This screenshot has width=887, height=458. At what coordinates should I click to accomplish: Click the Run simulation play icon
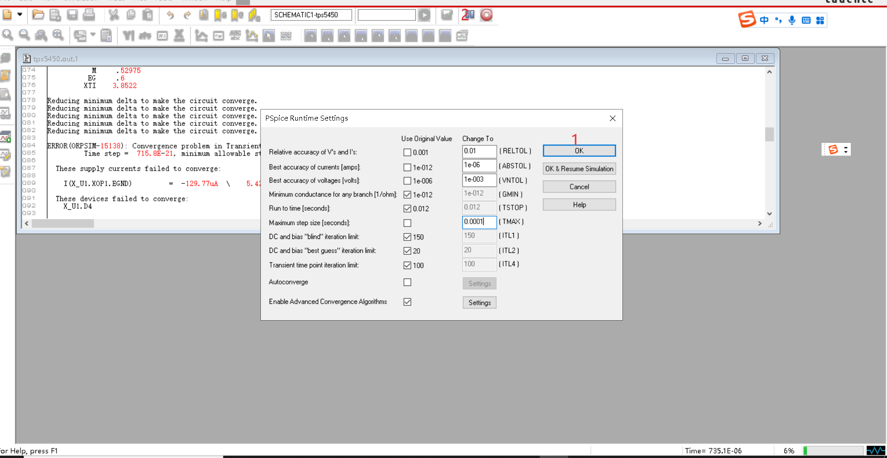click(x=424, y=15)
